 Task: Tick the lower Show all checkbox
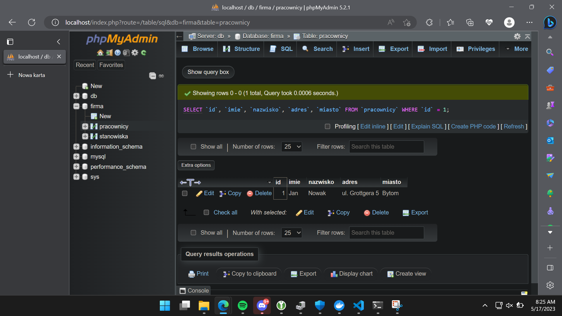click(x=193, y=233)
